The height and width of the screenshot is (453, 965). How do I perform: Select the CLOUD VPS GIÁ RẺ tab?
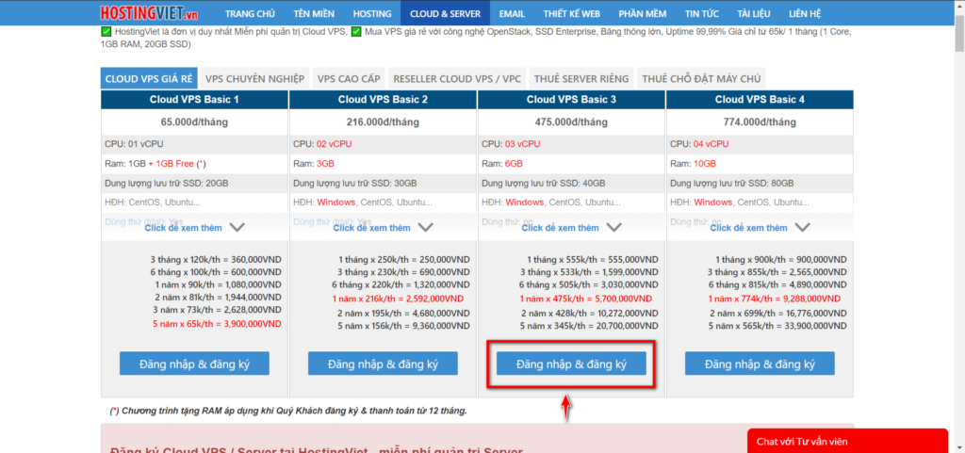point(149,79)
